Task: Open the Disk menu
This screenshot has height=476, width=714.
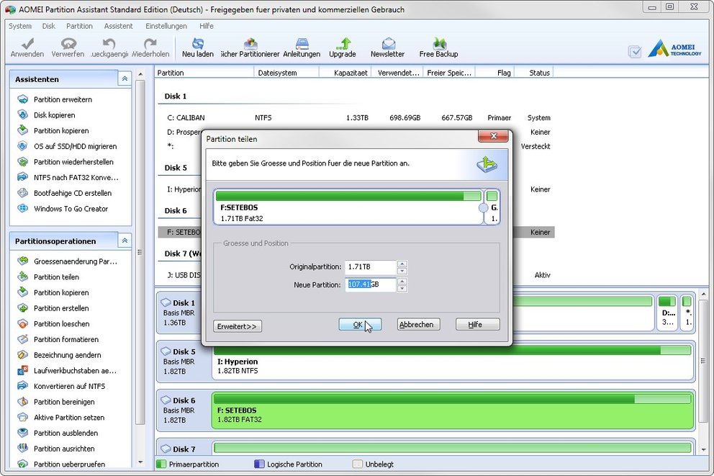Action: tap(49, 26)
